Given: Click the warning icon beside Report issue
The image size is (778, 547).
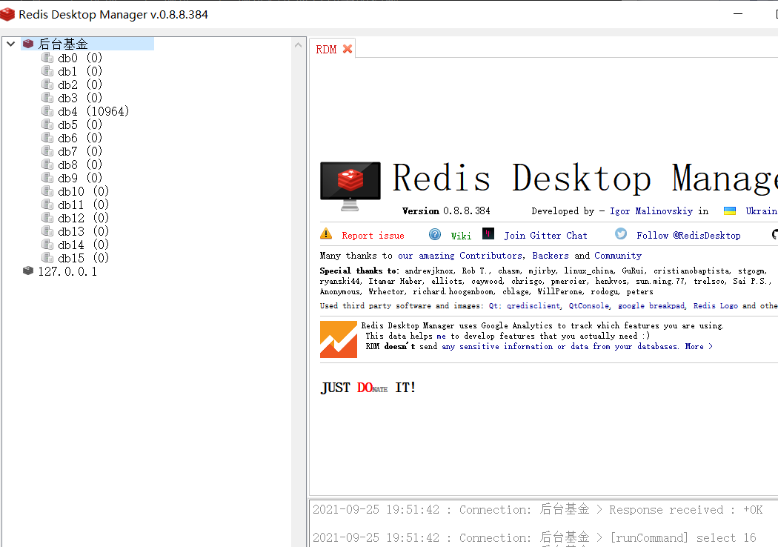Looking at the screenshot, I should [326, 233].
